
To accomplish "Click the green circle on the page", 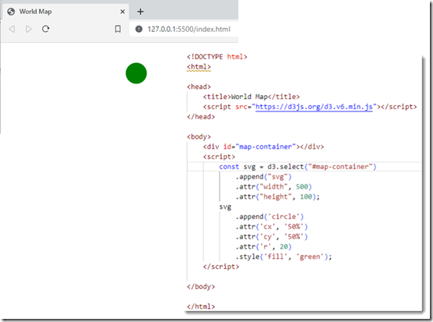I will (x=136, y=73).
